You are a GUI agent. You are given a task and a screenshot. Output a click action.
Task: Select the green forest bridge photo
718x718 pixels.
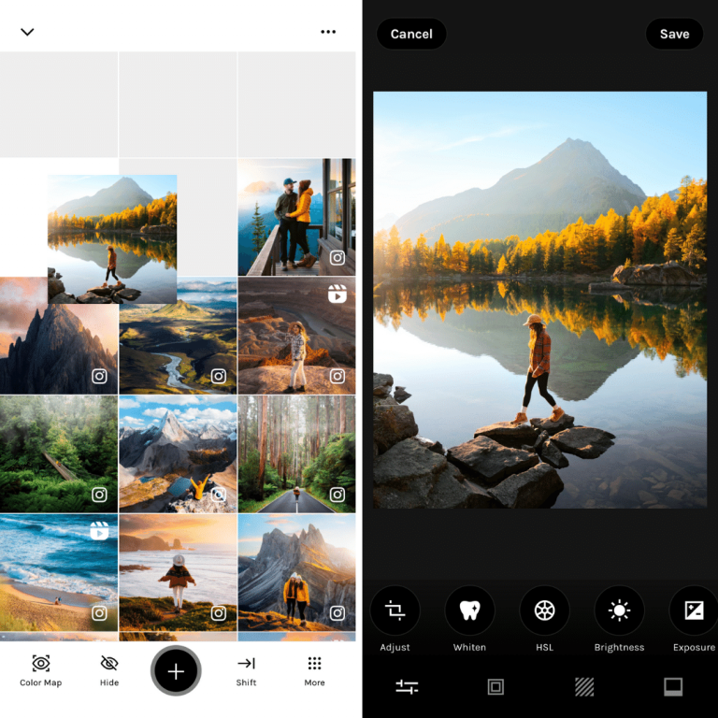point(59,453)
